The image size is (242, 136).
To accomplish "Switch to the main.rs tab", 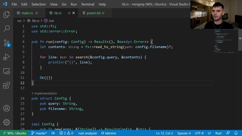I will (x=29, y=13).
